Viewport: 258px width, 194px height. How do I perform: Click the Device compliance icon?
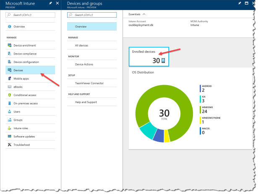(x=9, y=54)
